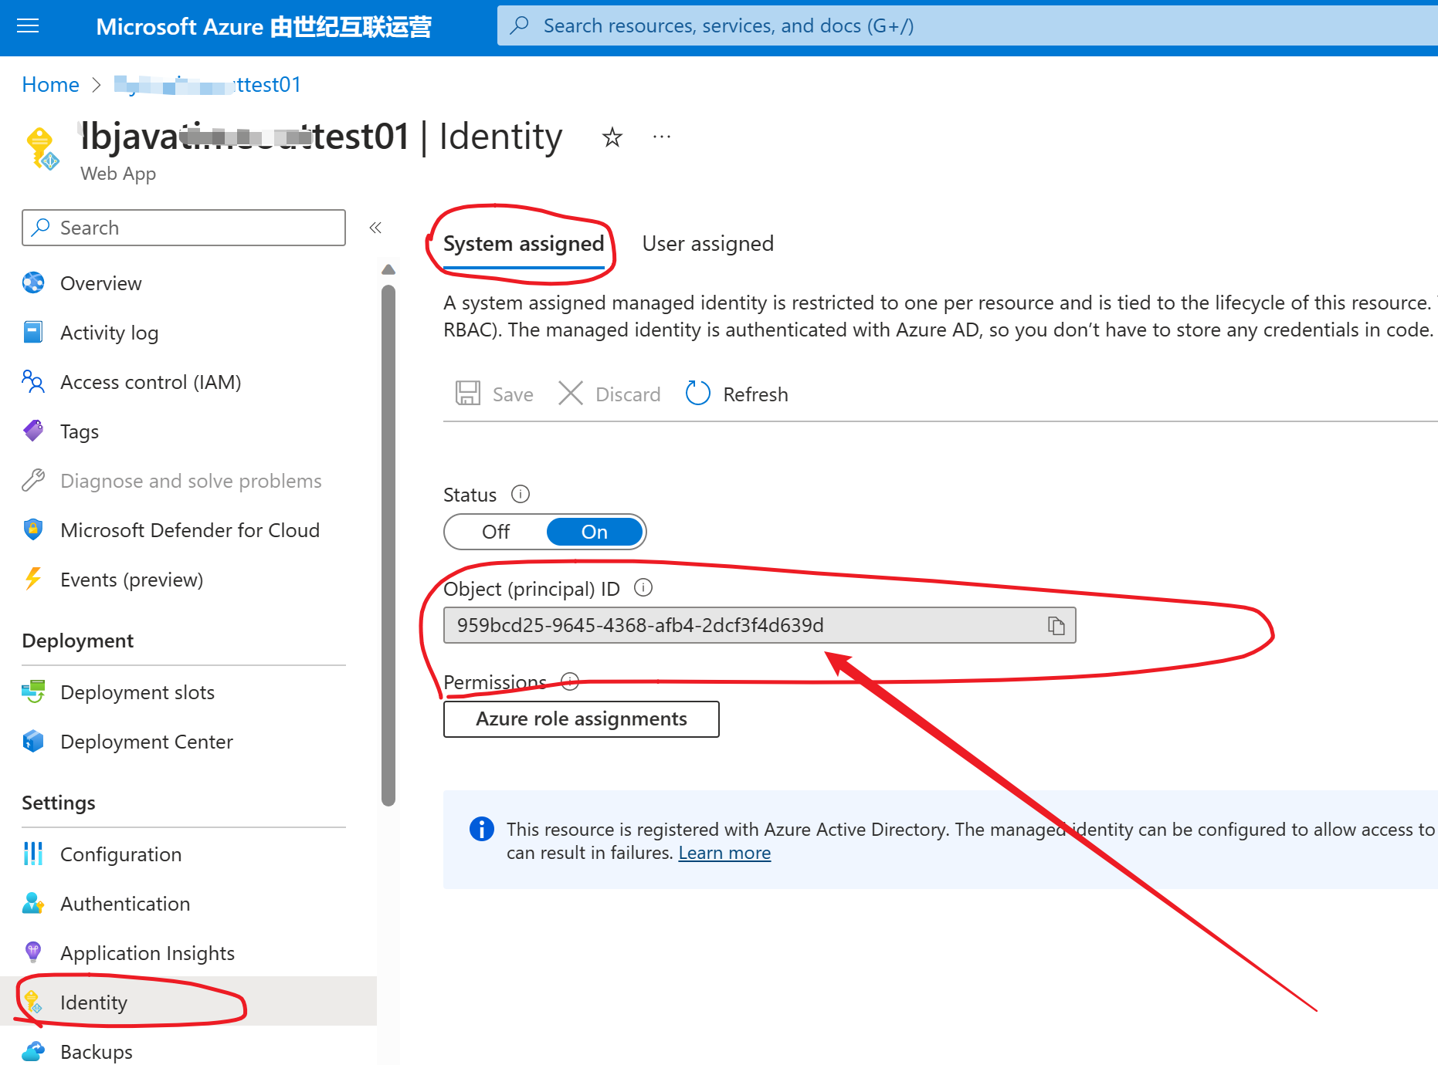Switch Status toggle to Off

click(496, 532)
